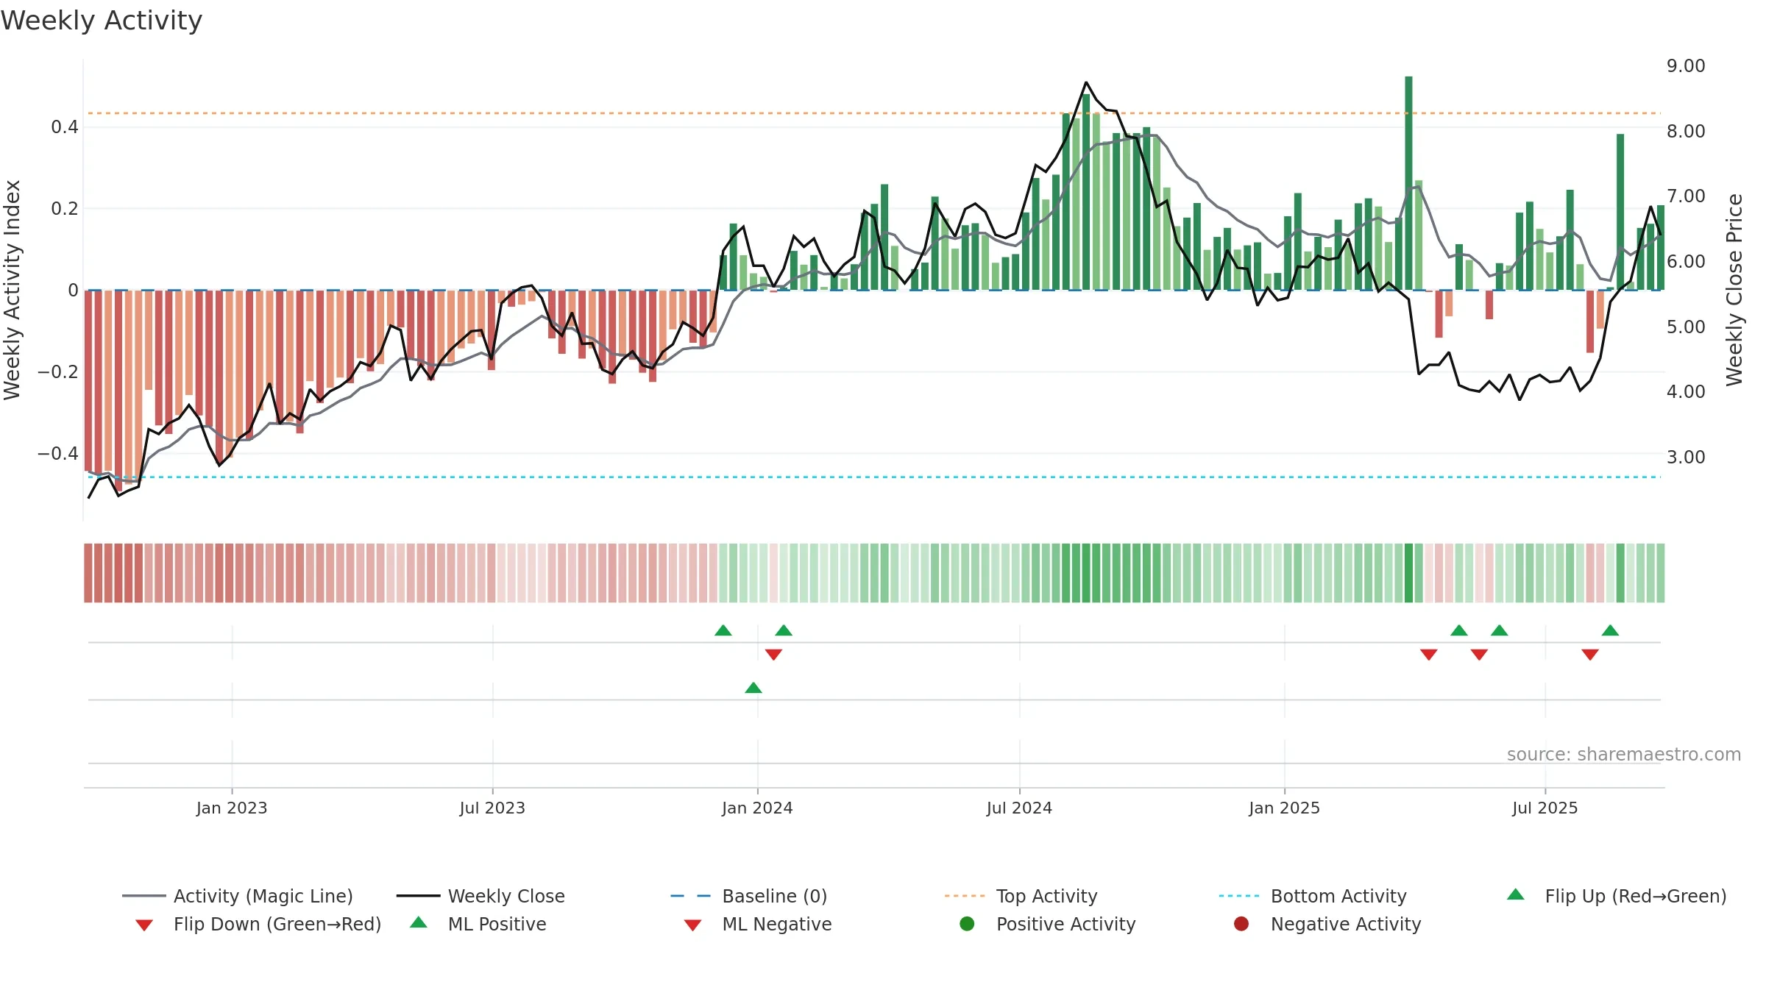Click the −0.4 activity index axis tick
The width and height of the screenshot is (1766, 993).
pyautogui.click(x=58, y=453)
